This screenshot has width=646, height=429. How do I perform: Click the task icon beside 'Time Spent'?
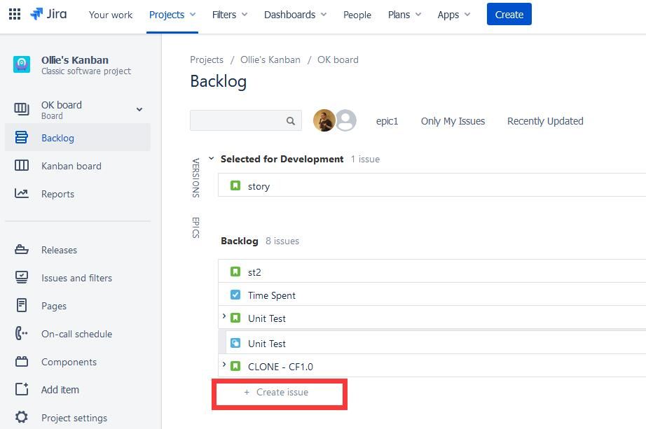pos(235,295)
